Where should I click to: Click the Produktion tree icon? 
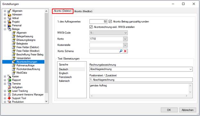tap(9, 102)
